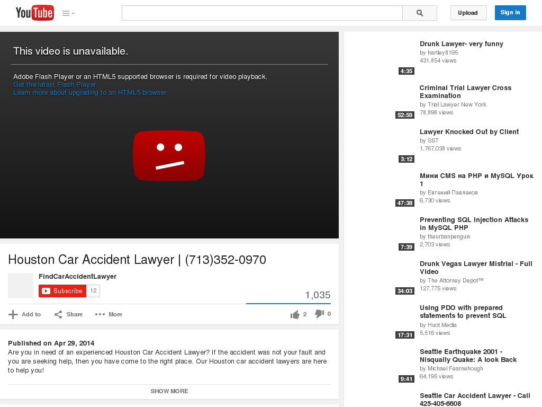The image size is (542, 407).
Task: Open The Attorney Depot channel
Action: tap(456, 280)
